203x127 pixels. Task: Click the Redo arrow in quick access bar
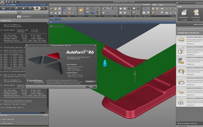(12, 2)
